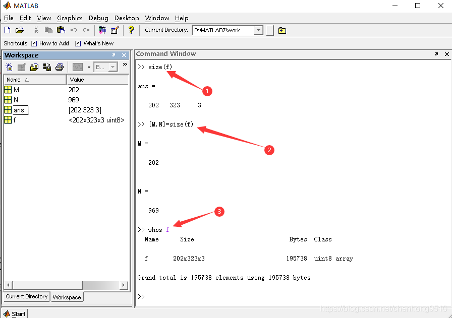
Task: Open the View menu
Action: tap(44, 18)
